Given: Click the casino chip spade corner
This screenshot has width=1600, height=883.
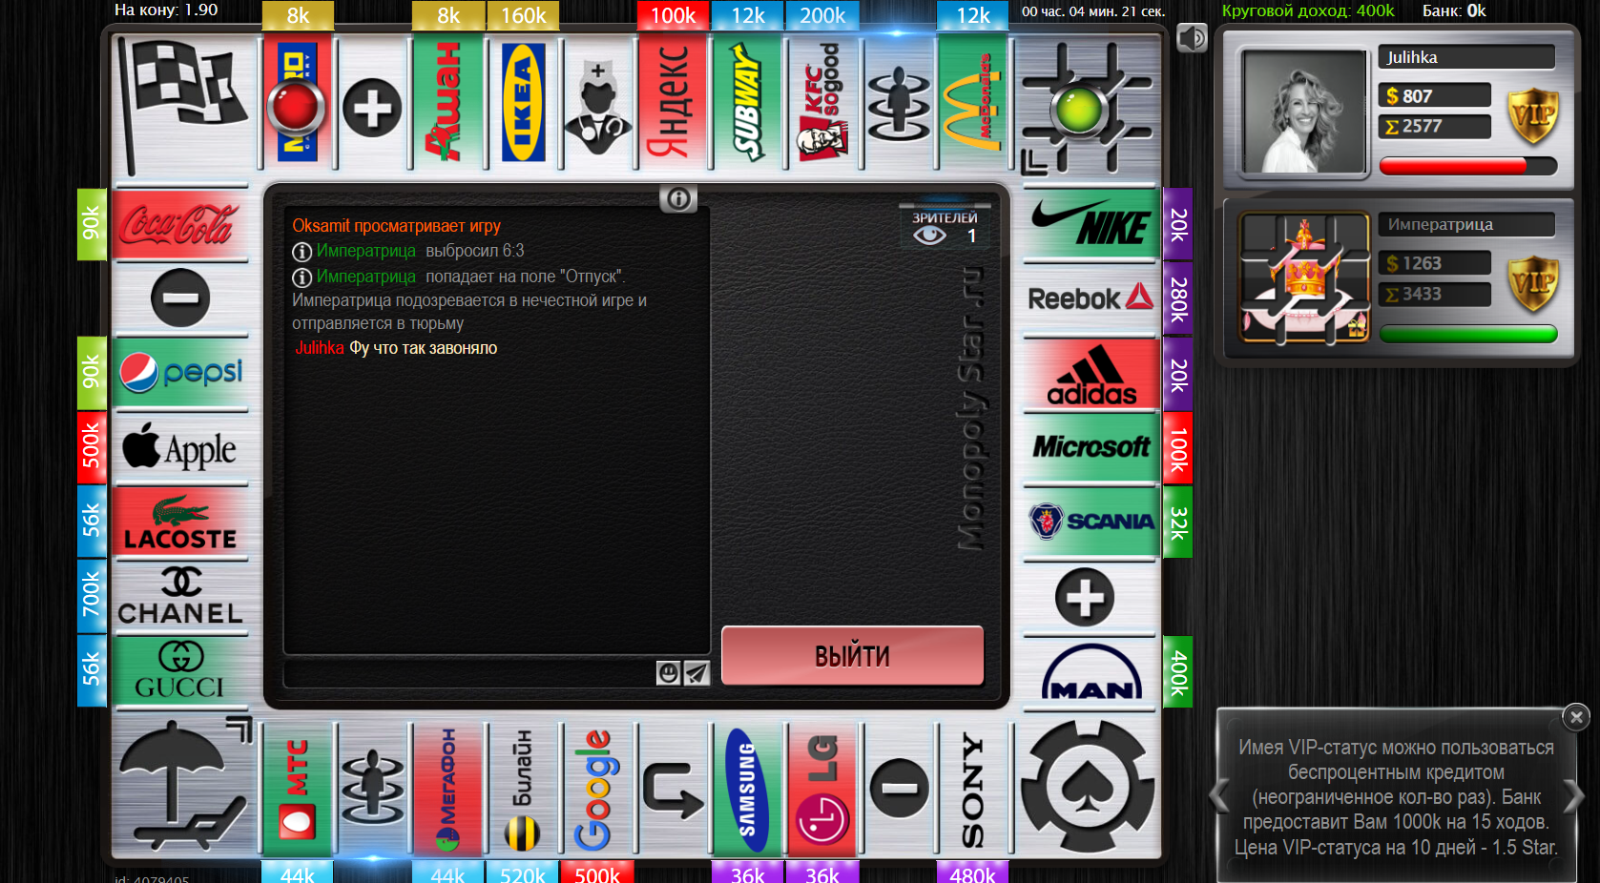Looking at the screenshot, I should click(x=1088, y=787).
